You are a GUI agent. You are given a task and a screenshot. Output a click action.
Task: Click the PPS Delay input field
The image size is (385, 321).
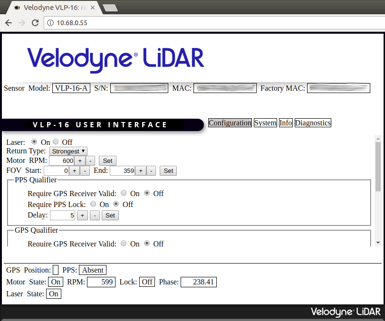coord(62,215)
